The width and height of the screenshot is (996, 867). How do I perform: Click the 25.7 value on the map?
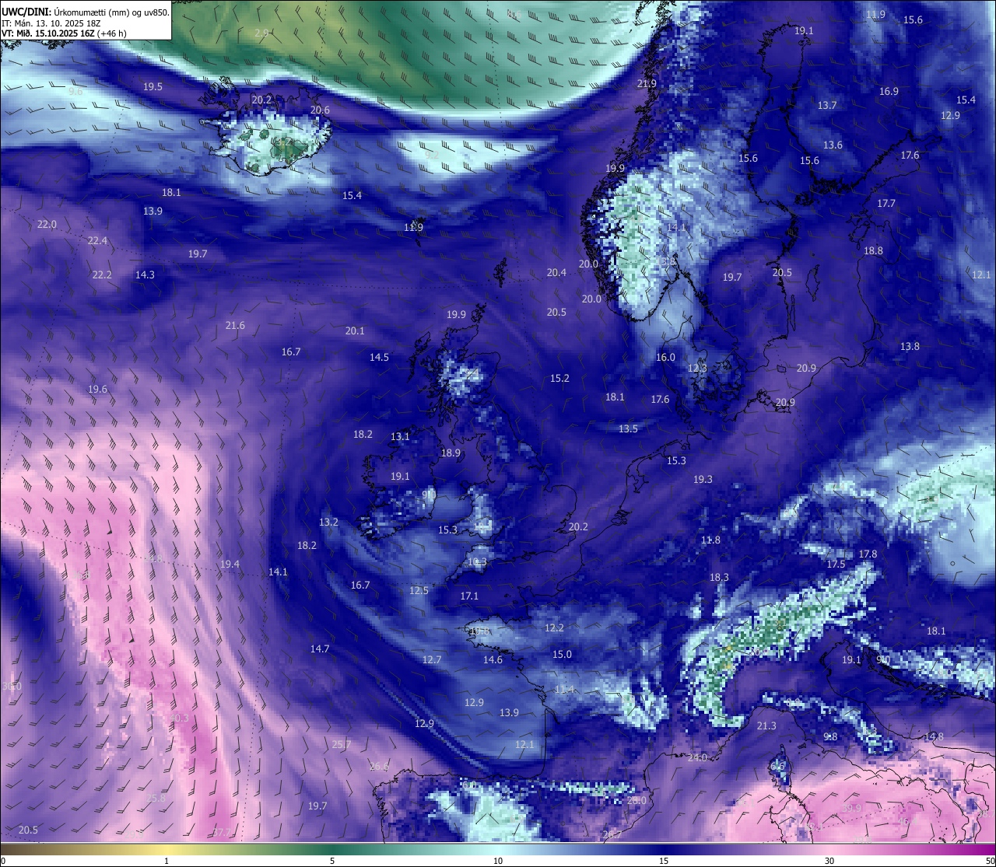coord(342,745)
